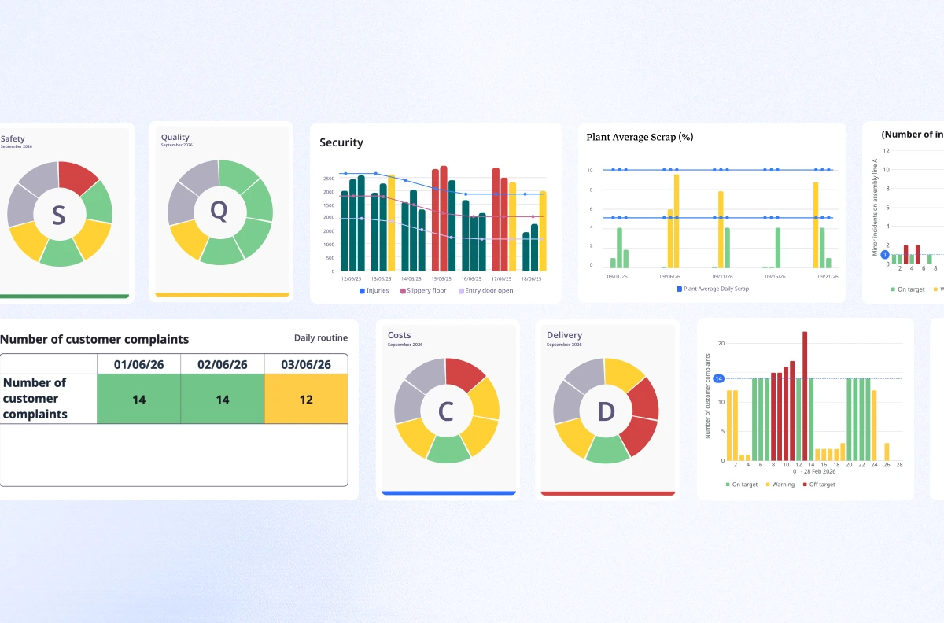Toggle Plant Average Daily Scrap legend
The height and width of the screenshot is (623, 944).
tap(714, 289)
